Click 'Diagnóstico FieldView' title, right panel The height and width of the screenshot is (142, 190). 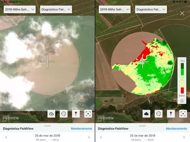pyautogui.click(x=113, y=129)
